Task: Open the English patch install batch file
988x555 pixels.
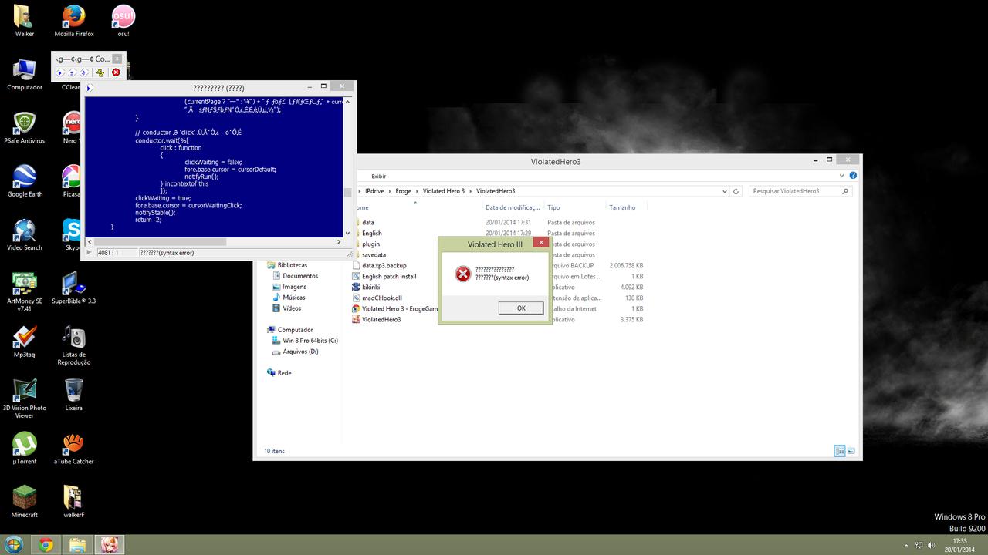Action: pyautogui.click(x=388, y=276)
